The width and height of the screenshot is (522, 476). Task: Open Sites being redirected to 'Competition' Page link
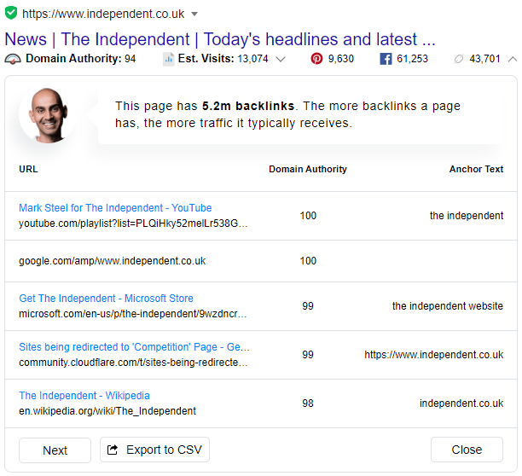(x=134, y=347)
